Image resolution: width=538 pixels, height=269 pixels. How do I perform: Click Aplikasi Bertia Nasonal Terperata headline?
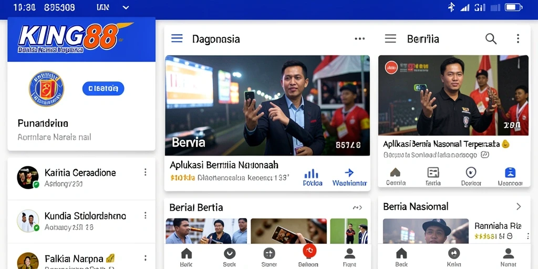441,144
